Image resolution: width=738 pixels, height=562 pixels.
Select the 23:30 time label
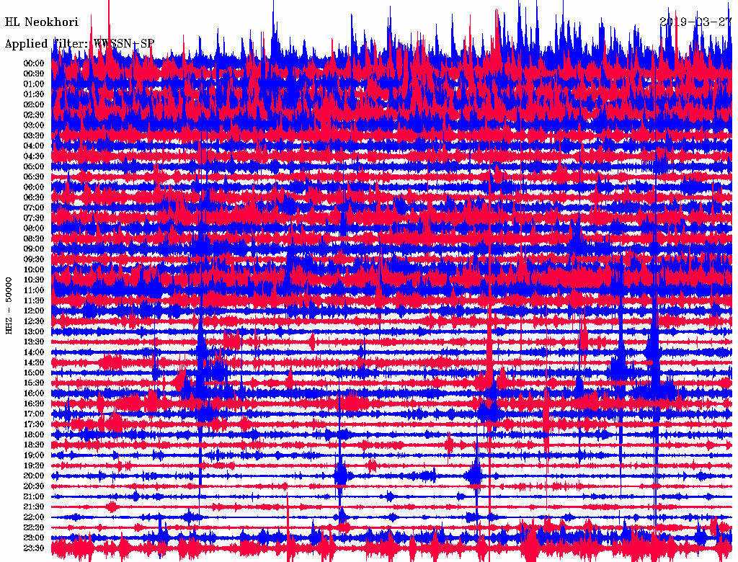(34, 548)
